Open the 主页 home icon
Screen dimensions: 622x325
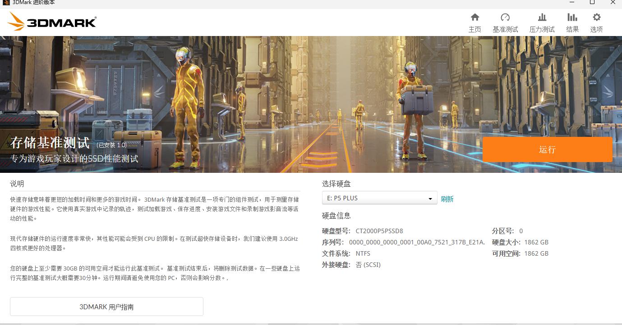(x=475, y=17)
